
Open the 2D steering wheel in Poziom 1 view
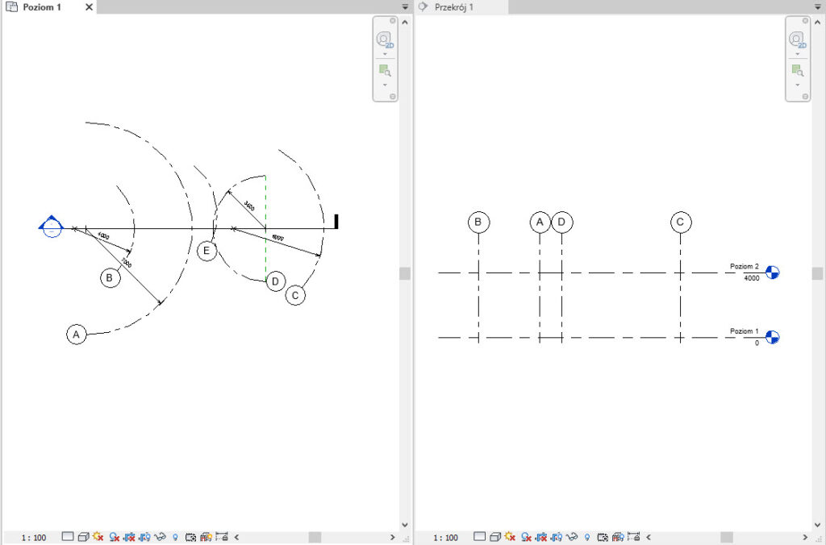385,40
